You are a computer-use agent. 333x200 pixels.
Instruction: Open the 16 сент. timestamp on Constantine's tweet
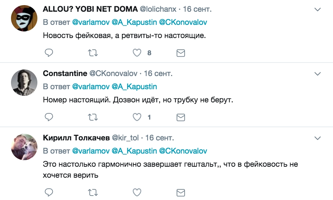coord(158,73)
